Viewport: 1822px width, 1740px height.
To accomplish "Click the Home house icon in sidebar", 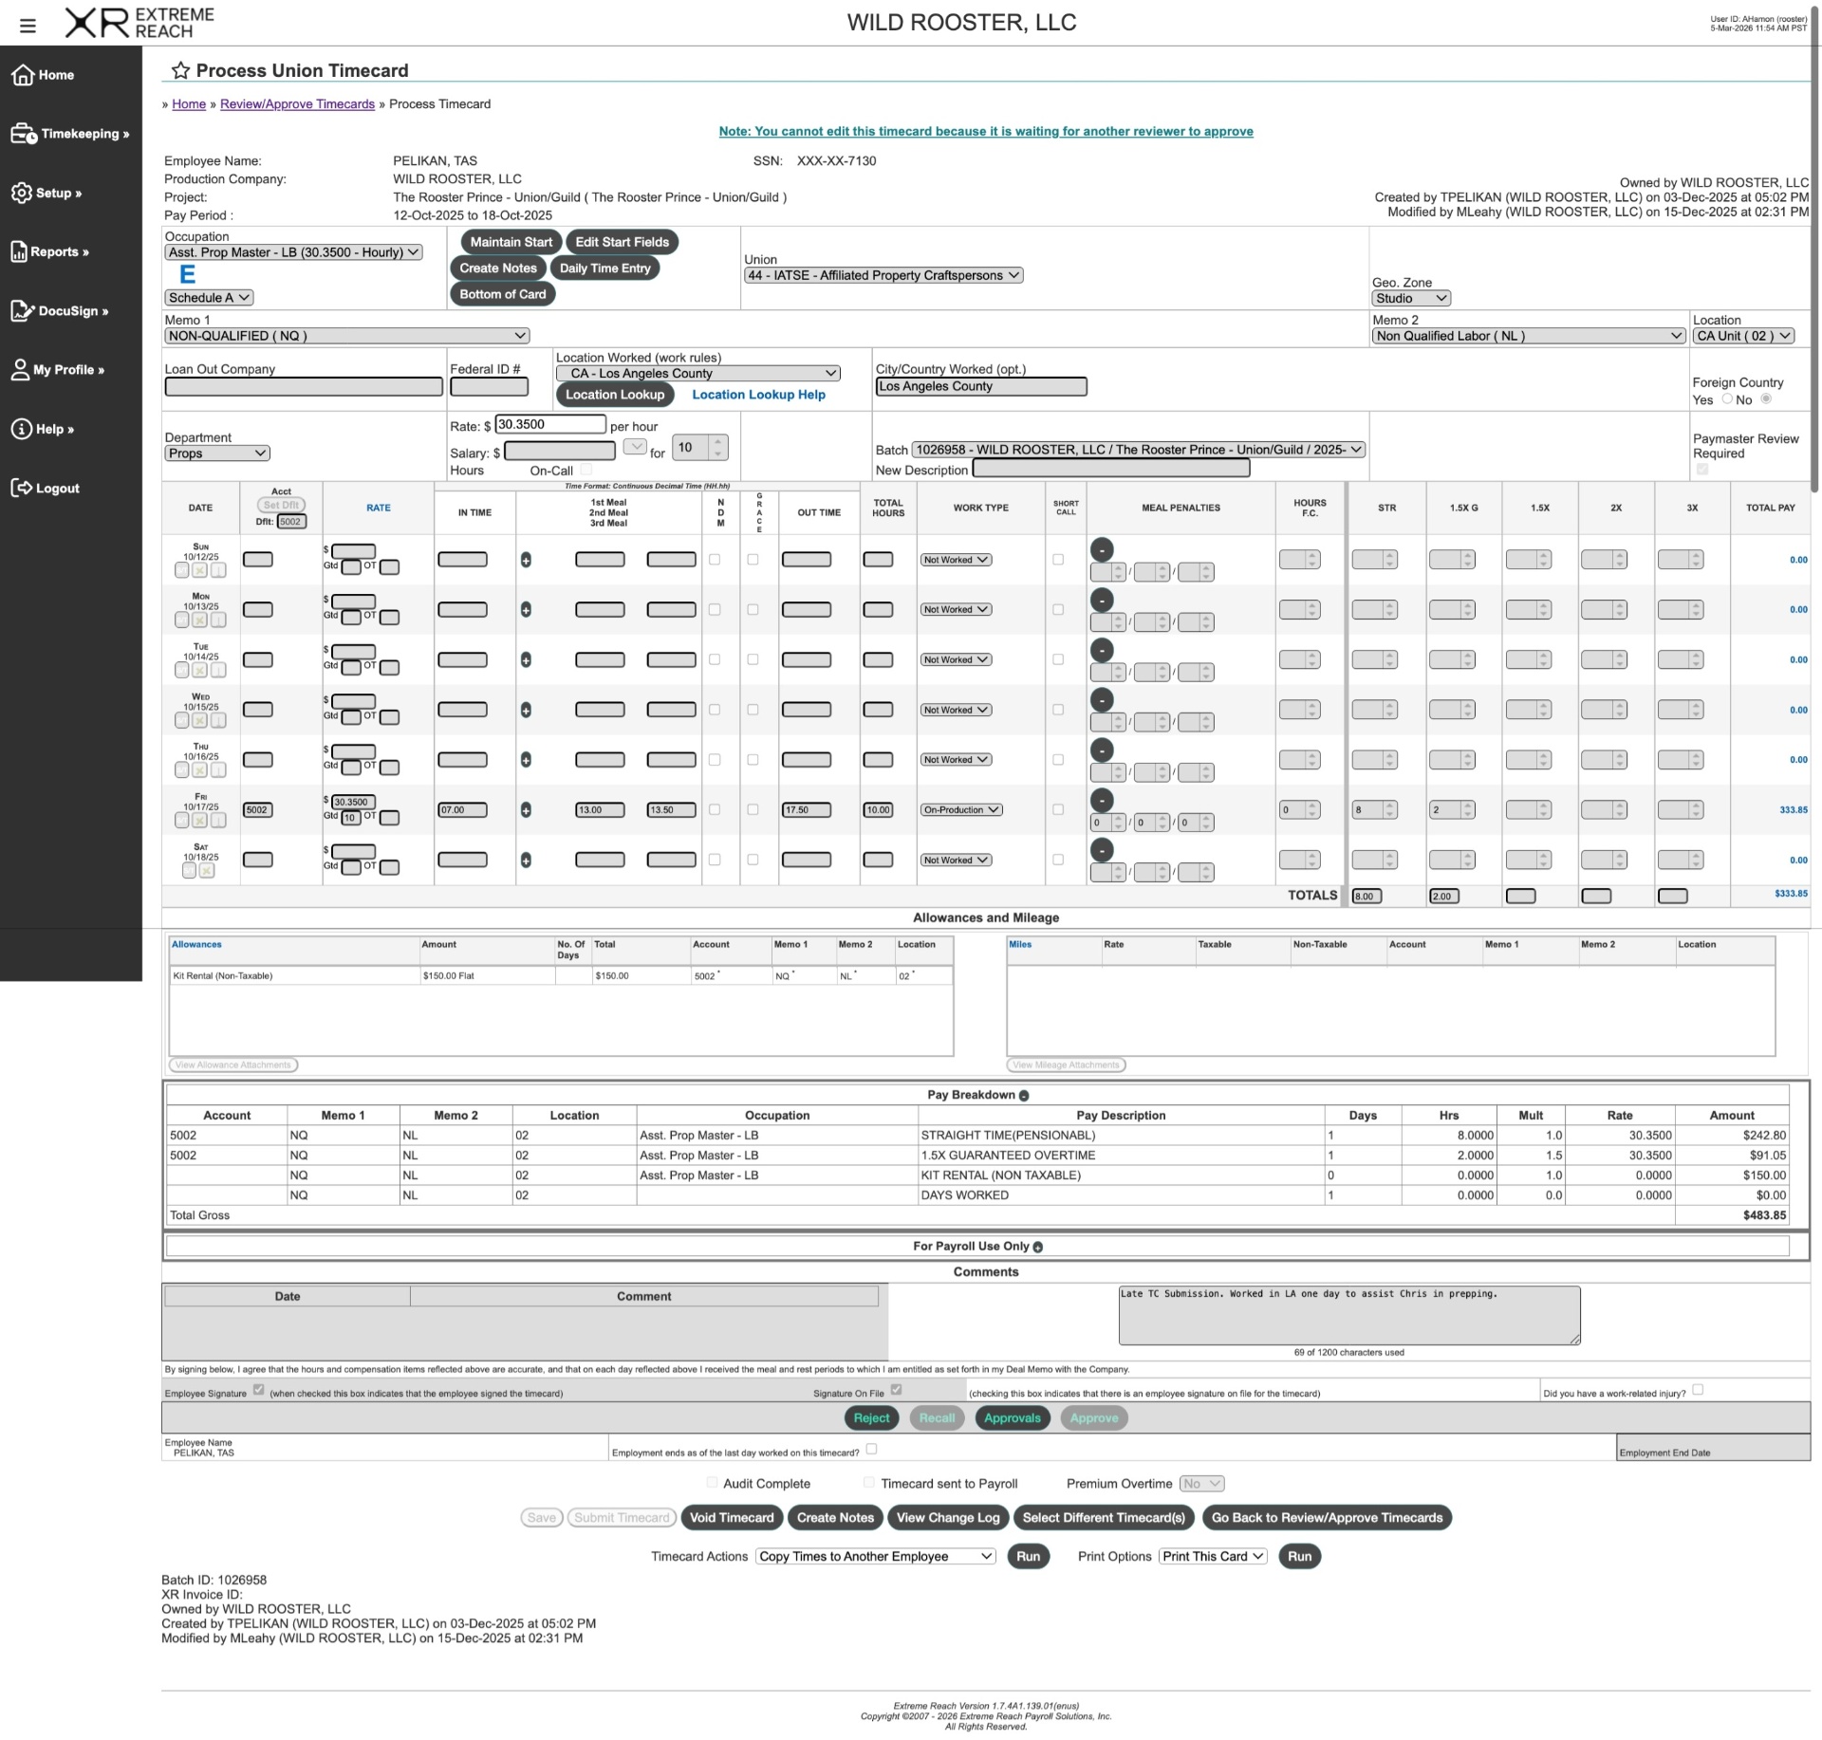I will [x=23, y=75].
